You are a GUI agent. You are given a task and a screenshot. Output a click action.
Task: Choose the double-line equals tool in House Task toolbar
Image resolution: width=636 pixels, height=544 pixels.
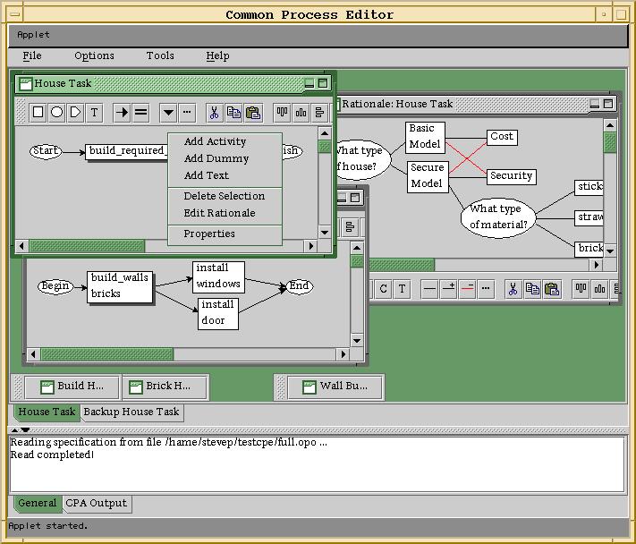tap(140, 113)
